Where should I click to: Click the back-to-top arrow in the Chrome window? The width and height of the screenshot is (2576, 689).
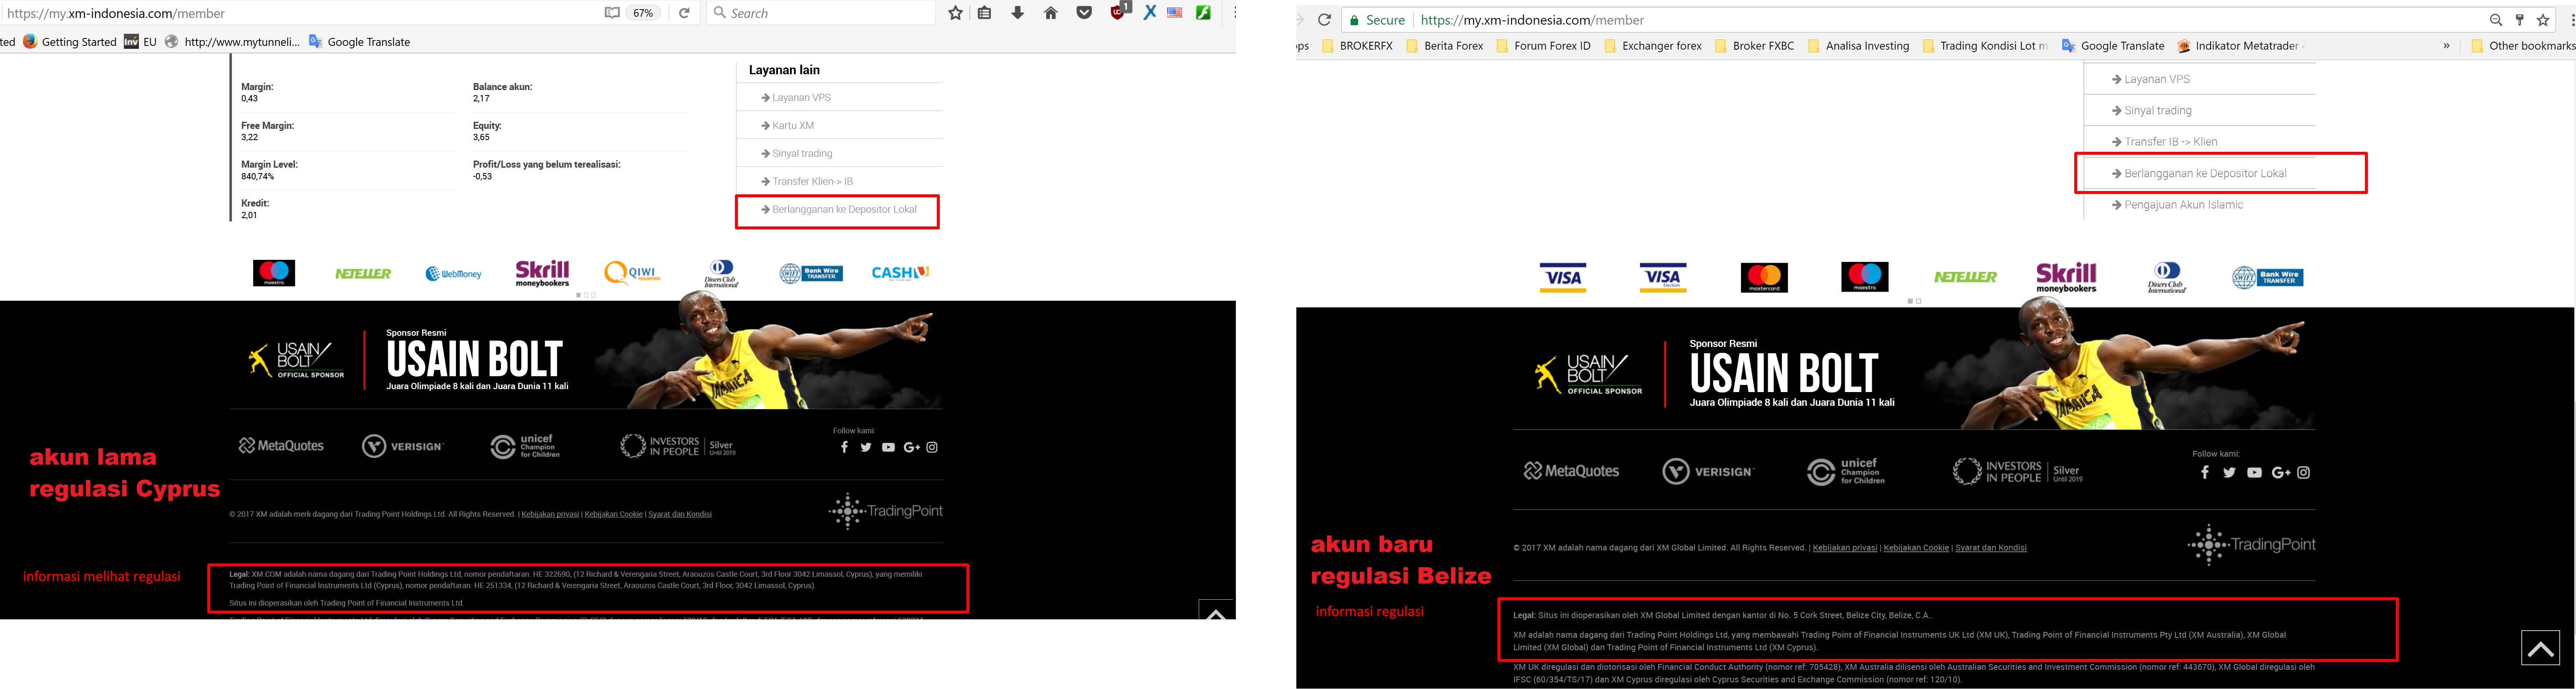coord(2540,648)
